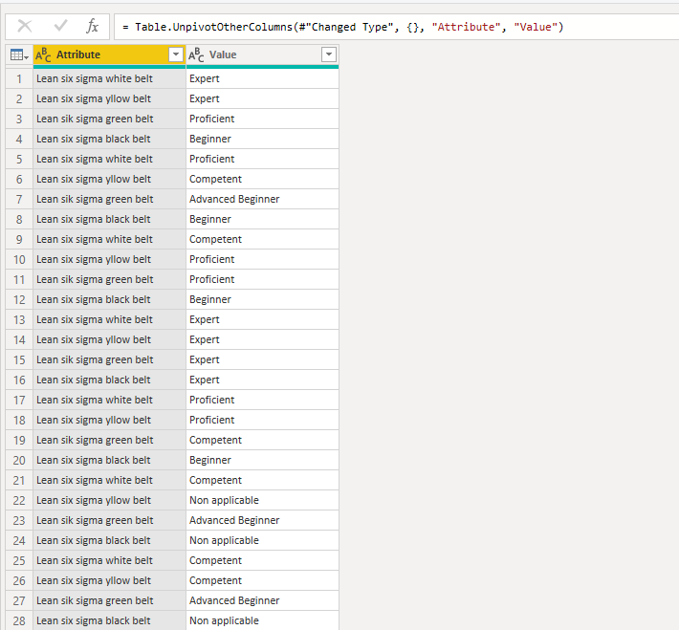The image size is (679, 630).
Task: Select row number 14
Action: (19, 340)
